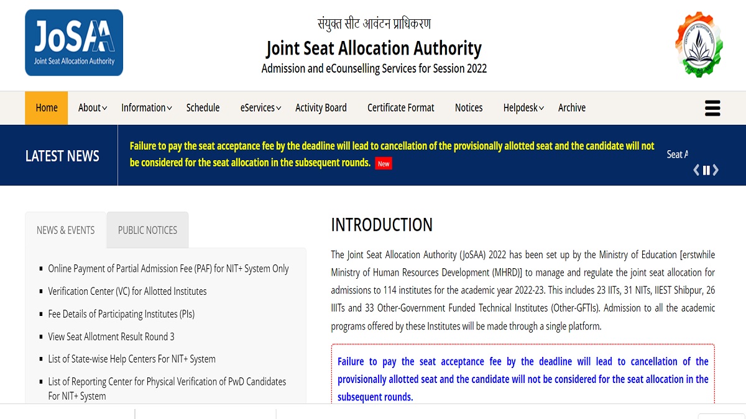This screenshot has height=419, width=746.
Task: Click the red New badge
Action: [384, 164]
